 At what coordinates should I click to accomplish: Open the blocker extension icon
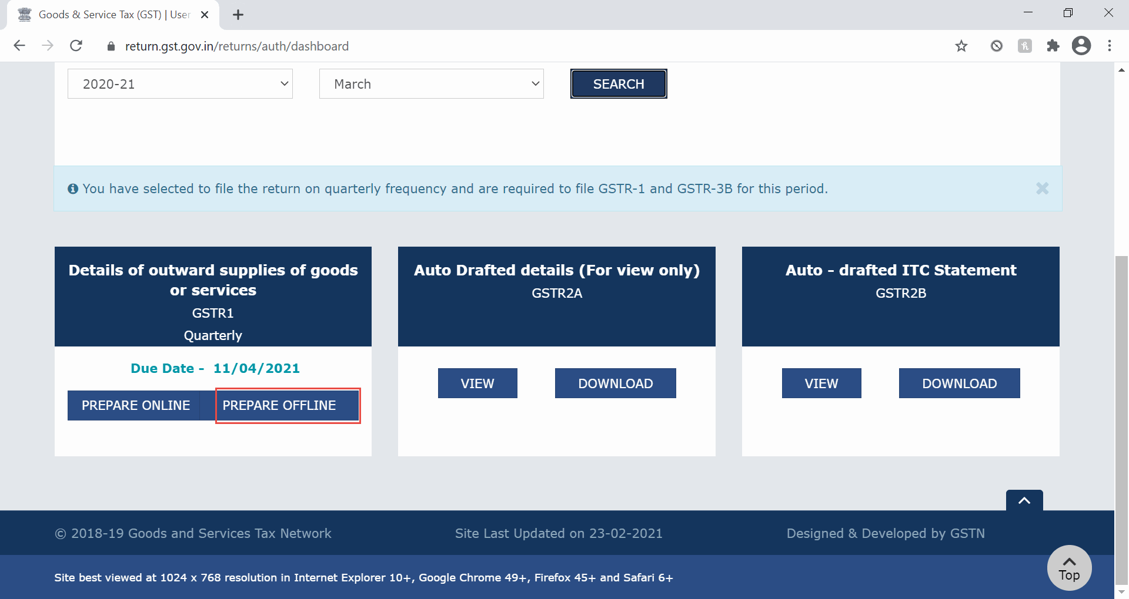point(996,46)
